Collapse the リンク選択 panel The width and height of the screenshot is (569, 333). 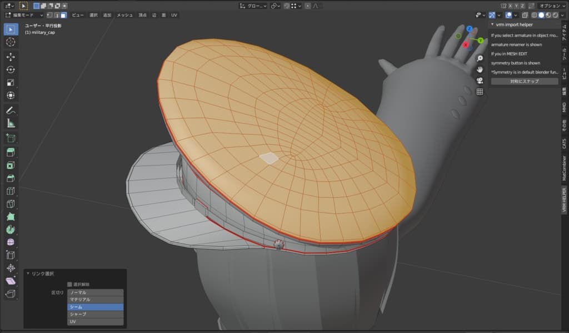pyautogui.click(x=28, y=274)
